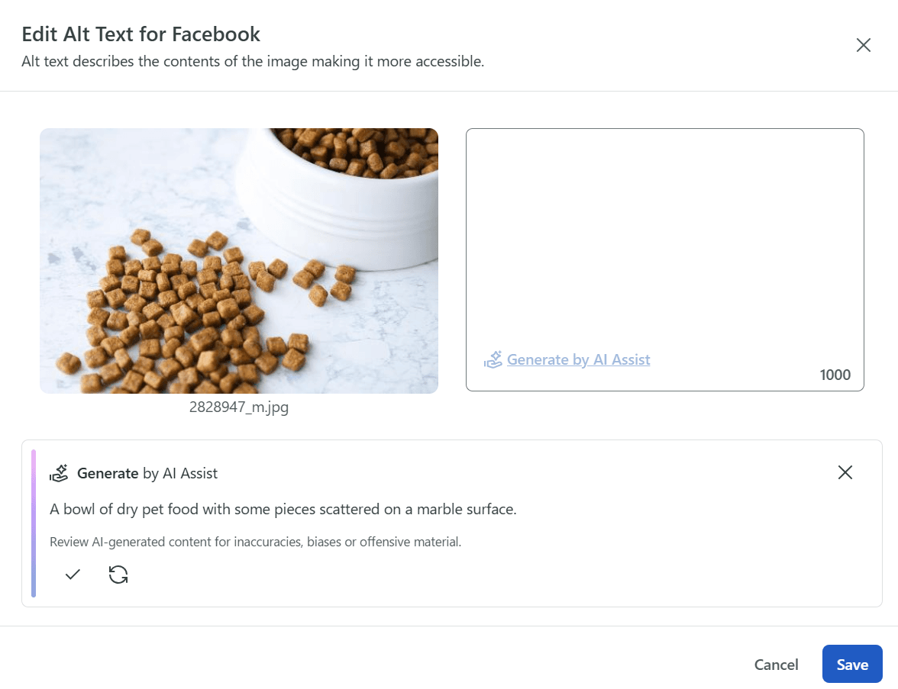Cancel editing the alt text
This screenshot has height=689, width=898.
[776, 665]
